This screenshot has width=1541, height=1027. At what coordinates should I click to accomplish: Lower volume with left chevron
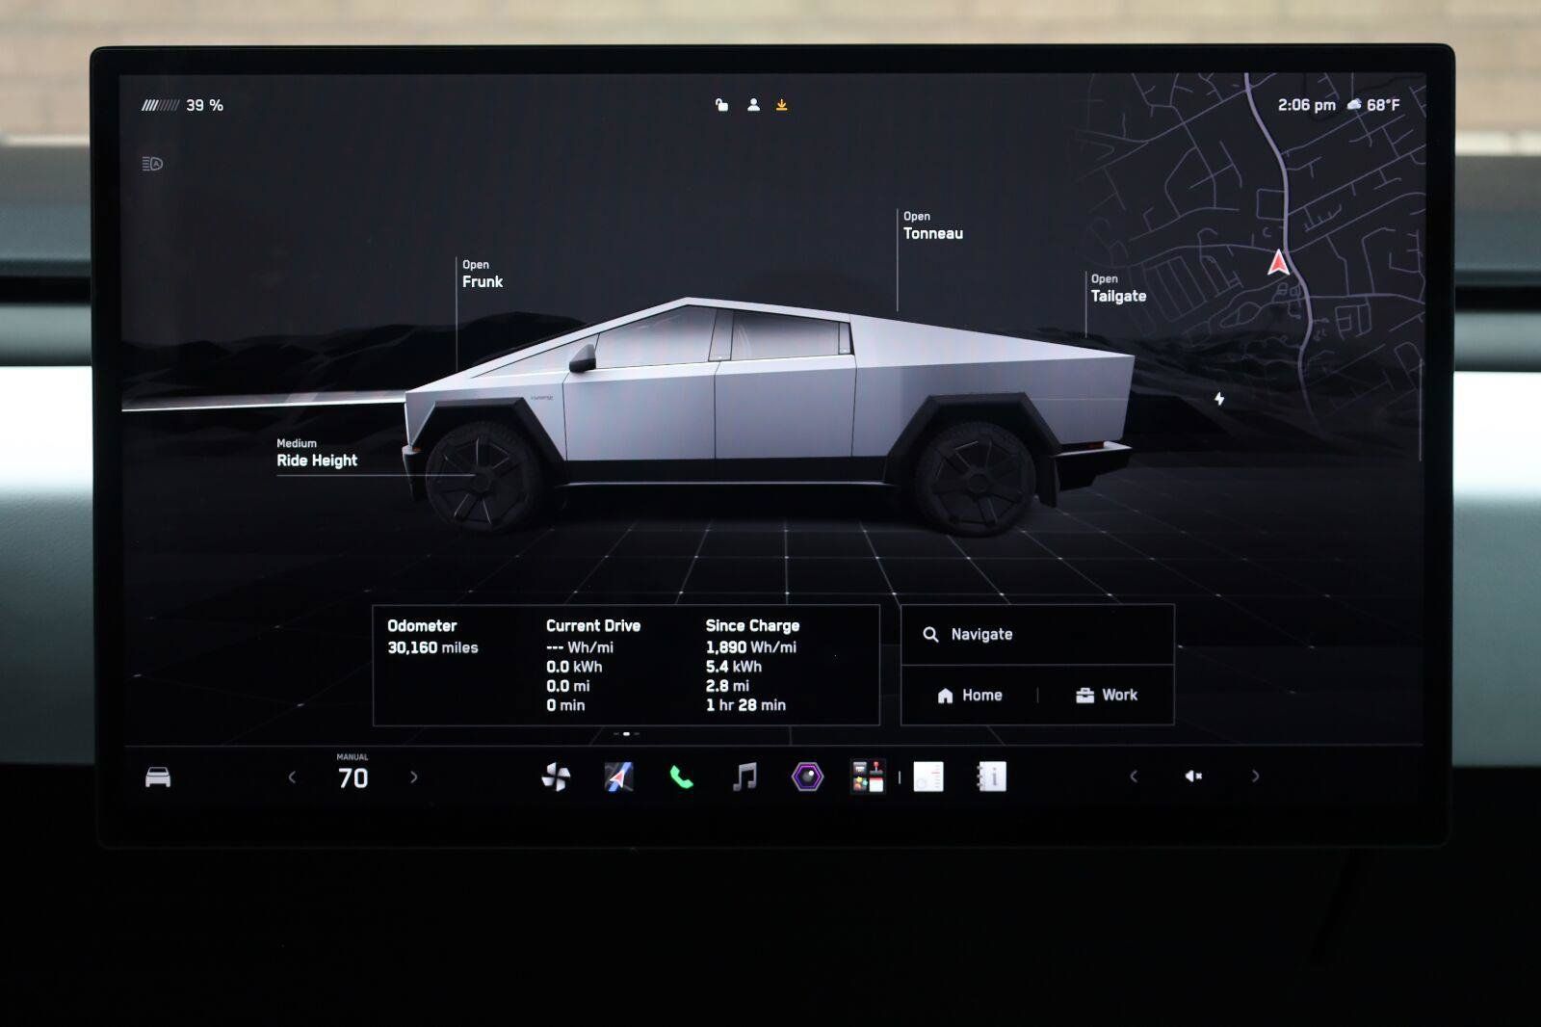(x=1134, y=777)
